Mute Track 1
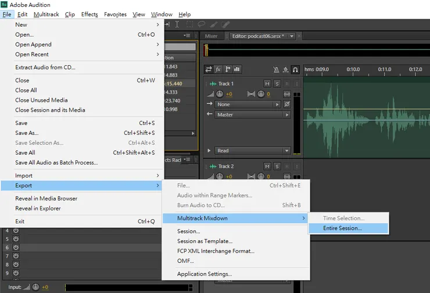Viewport: 430px width, 293px height. click(267, 84)
